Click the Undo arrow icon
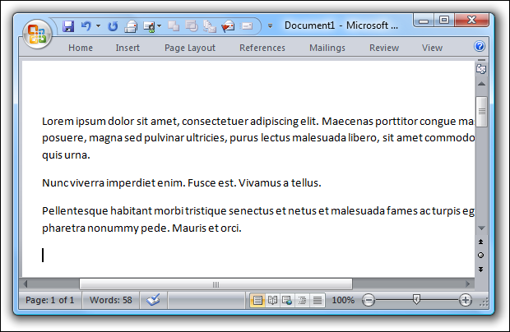 tap(86, 26)
